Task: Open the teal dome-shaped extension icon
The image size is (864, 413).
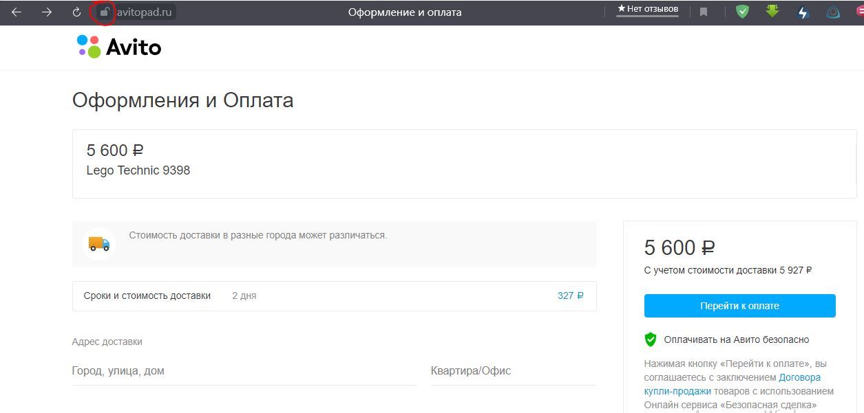Action: pyautogui.click(x=833, y=12)
